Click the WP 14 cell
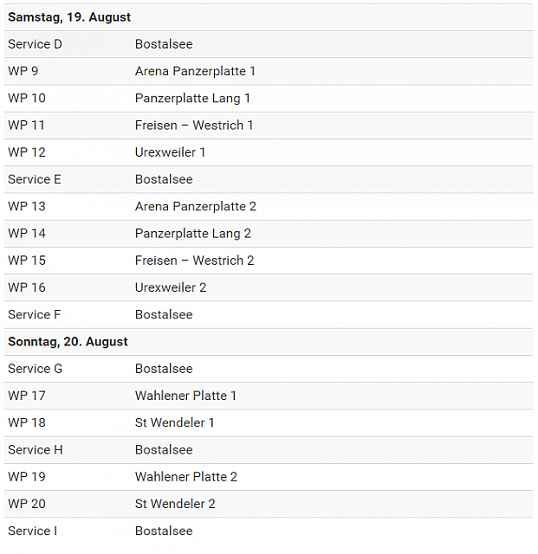Screen dimensions: 538x554 point(27,233)
